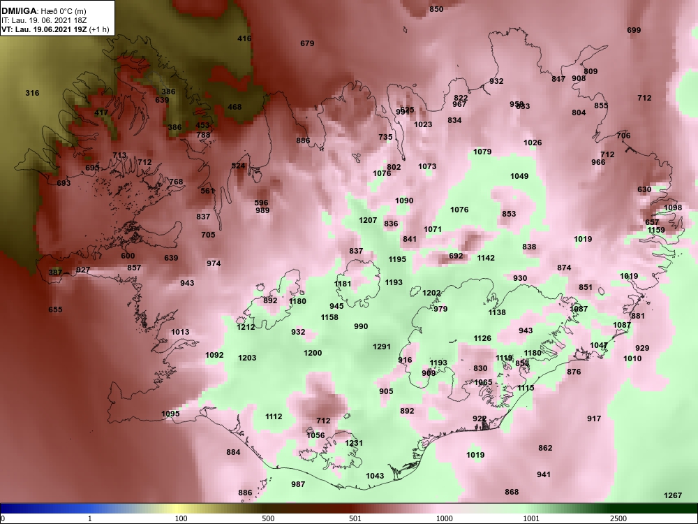Click the map value 1267
Viewport: 698px width, 524px height.
pos(673,495)
